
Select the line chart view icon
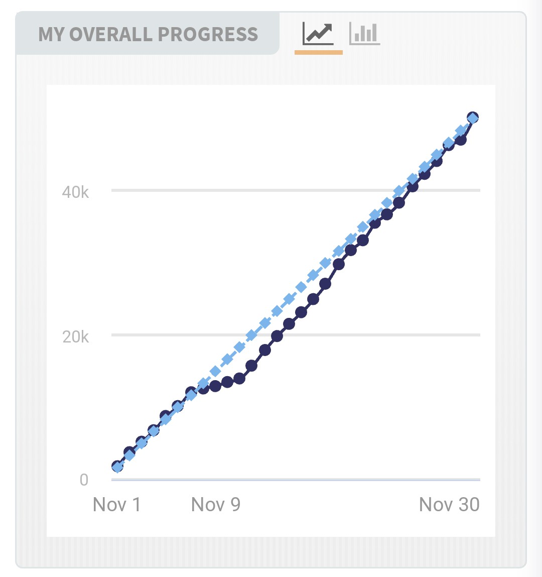pos(318,34)
